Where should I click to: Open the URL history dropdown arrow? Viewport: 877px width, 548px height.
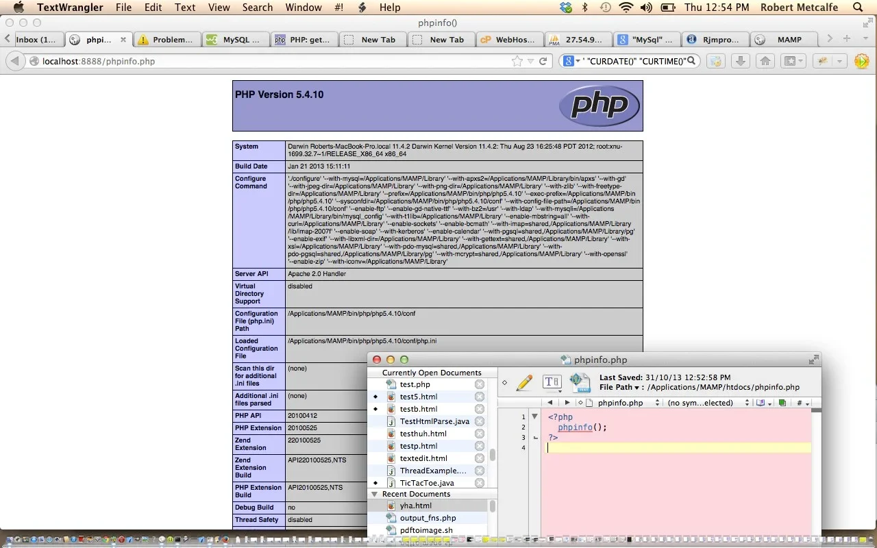click(x=530, y=61)
